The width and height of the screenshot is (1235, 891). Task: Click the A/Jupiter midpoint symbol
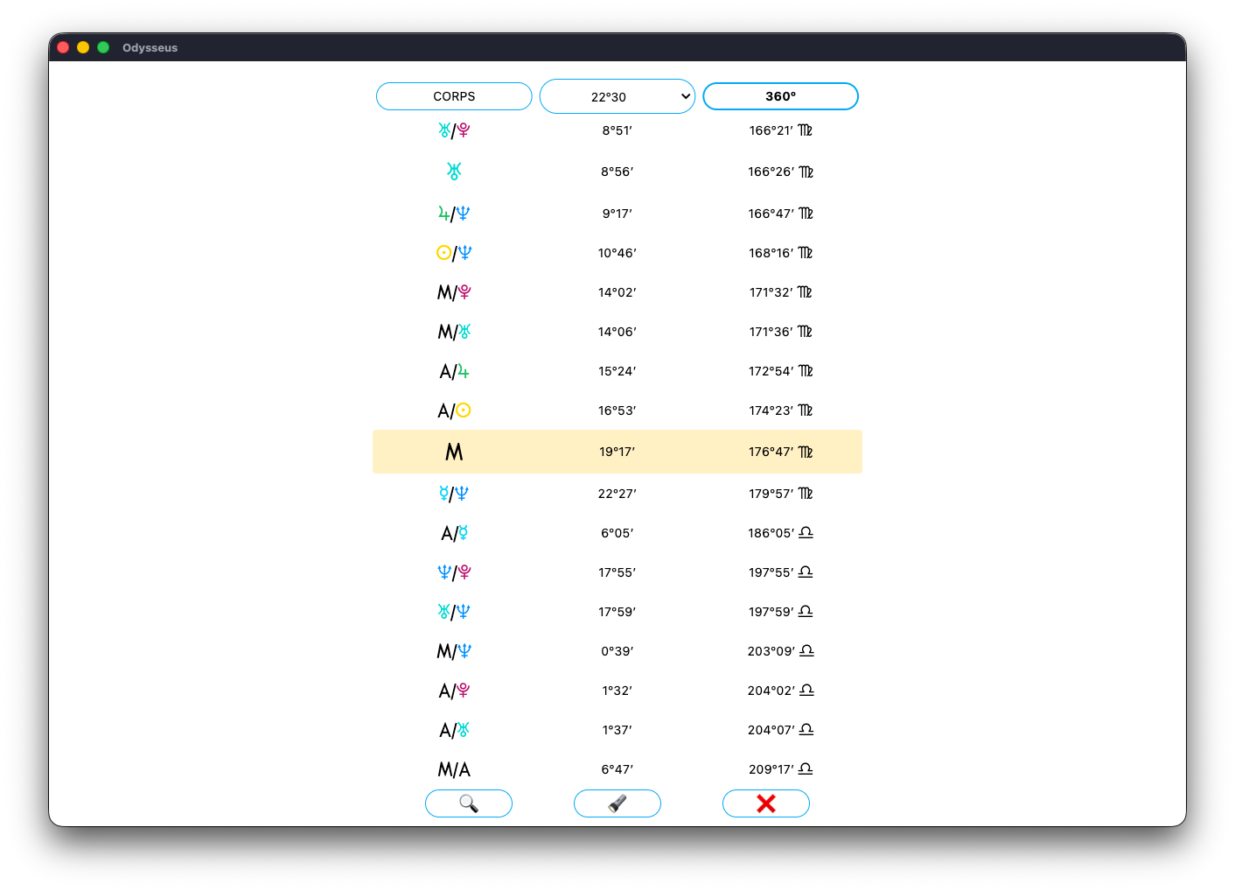454,371
